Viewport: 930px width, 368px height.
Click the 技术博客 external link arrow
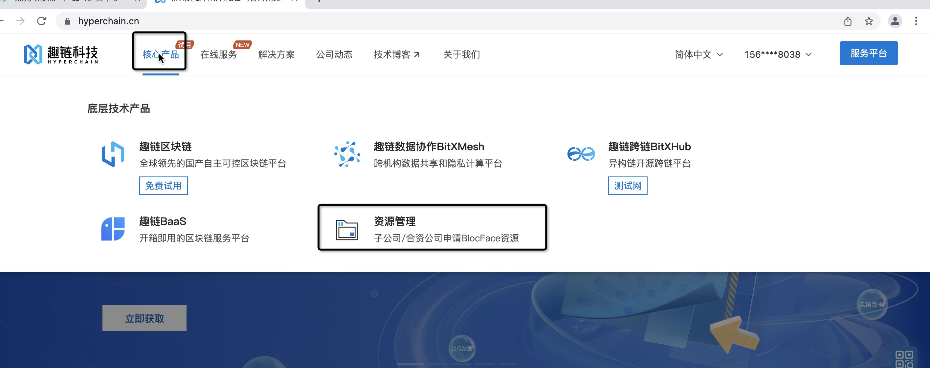[x=417, y=54]
